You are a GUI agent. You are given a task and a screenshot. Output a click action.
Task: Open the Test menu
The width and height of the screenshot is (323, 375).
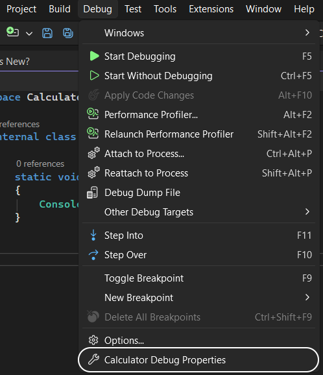(x=133, y=9)
